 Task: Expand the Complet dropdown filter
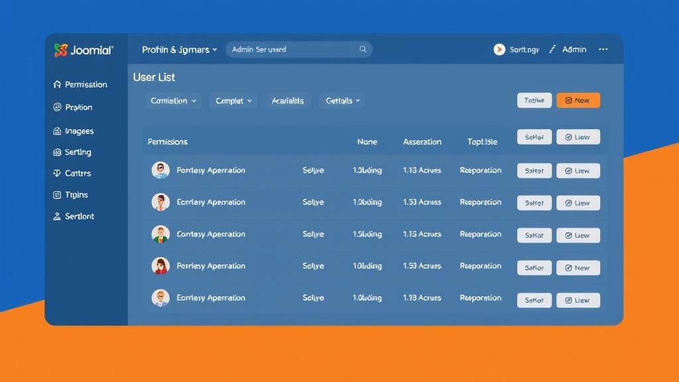point(233,100)
